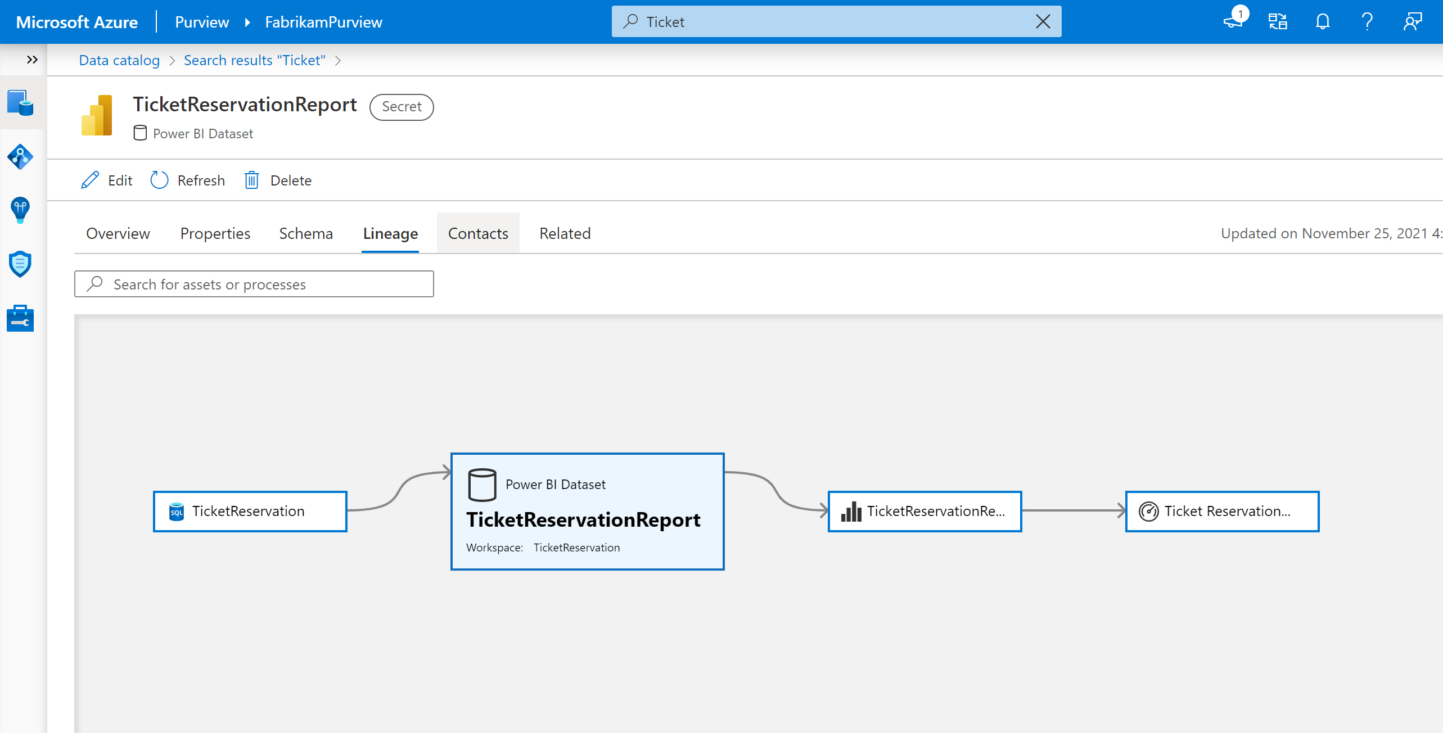Expand the left navigation pane
The width and height of the screenshot is (1443, 733).
tap(32, 60)
